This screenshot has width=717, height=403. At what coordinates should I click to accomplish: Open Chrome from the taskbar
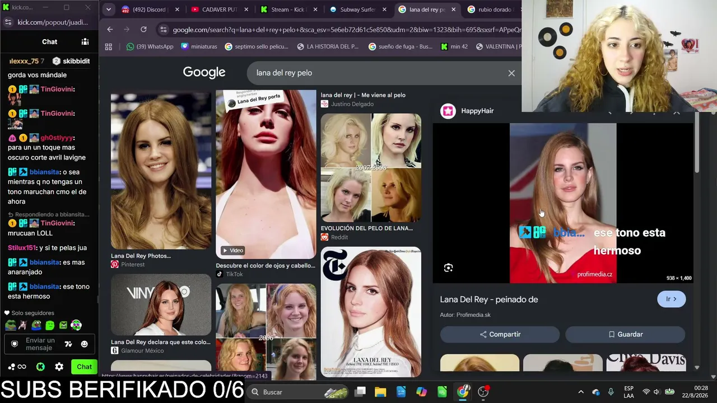463,392
